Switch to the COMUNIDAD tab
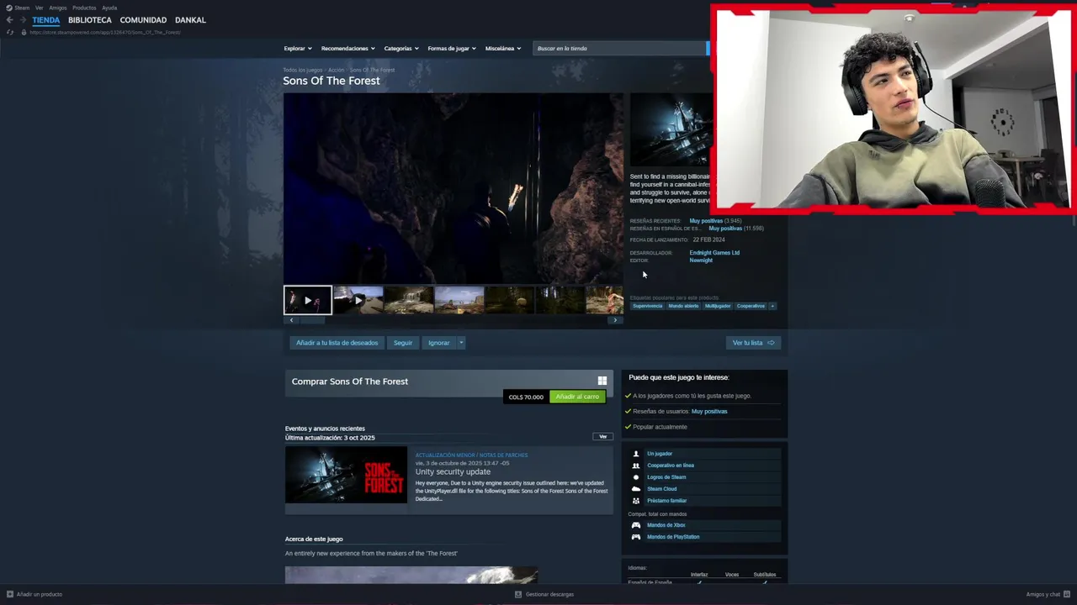Viewport: 1077px width, 605px height. [x=143, y=20]
